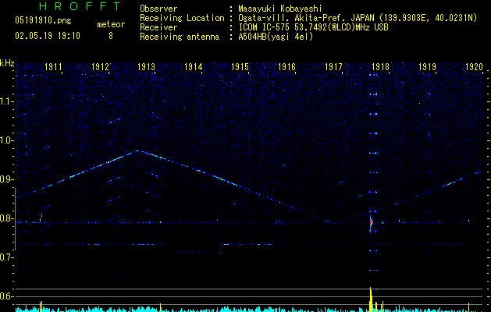The width and height of the screenshot is (491, 312).
Task: Click the 1911 time axis marker
Action: [x=53, y=67]
